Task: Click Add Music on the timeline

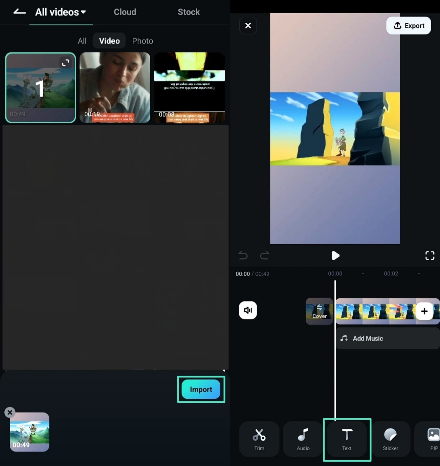Action: pos(388,338)
